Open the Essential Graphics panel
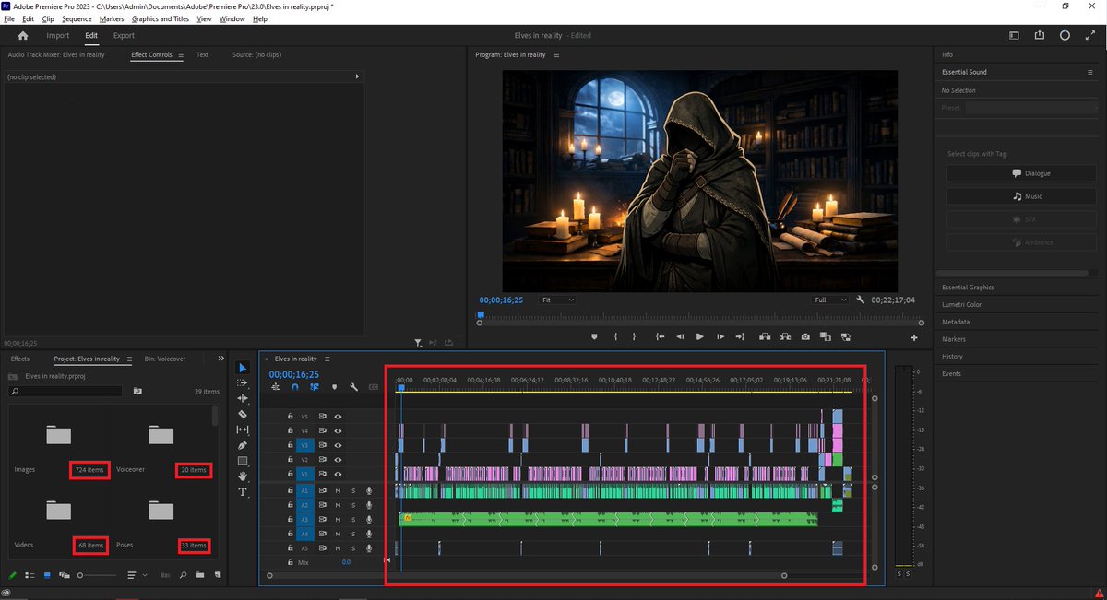 [968, 288]
